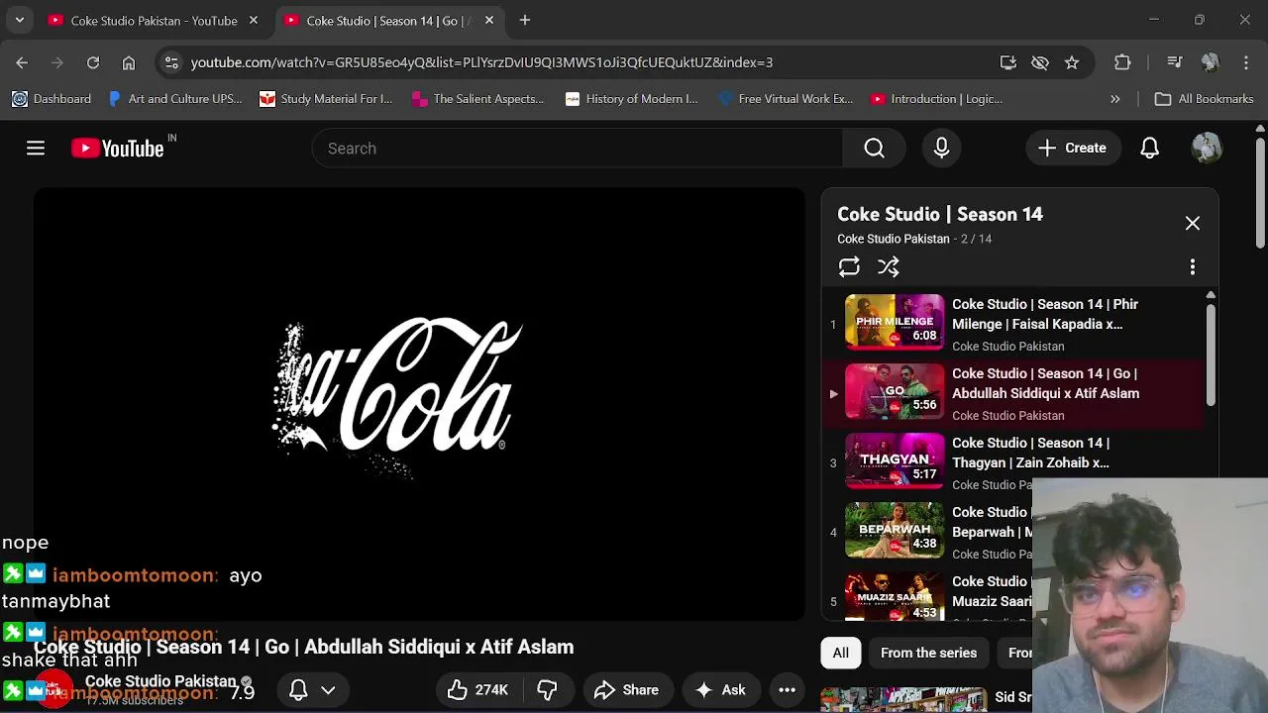Click the Coca-Cola video player area
Screen dimensions: 1268x713
tap(420, 404)
